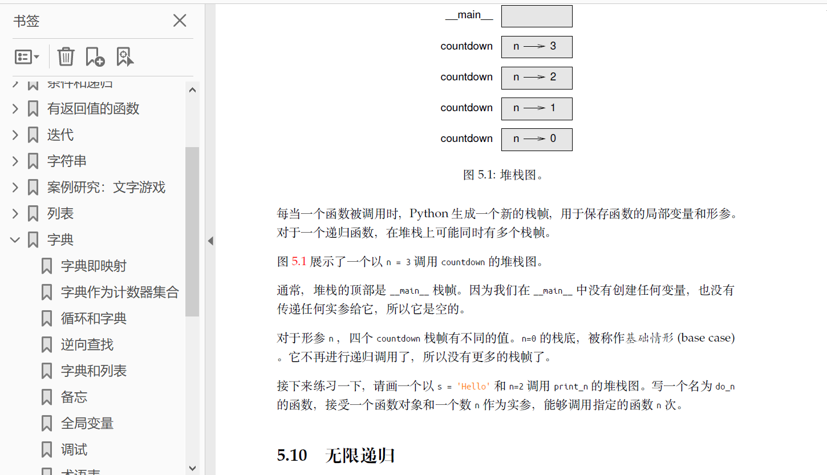
Task: Collapse the 字典 bookmark
Action: (x=15, y=239)
